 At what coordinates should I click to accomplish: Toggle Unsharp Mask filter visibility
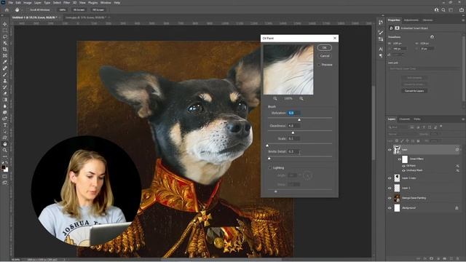pyautogui.click(x=403, y=170)
